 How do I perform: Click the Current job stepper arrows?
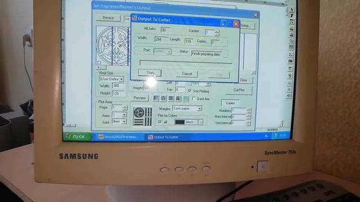pos(217,33)
